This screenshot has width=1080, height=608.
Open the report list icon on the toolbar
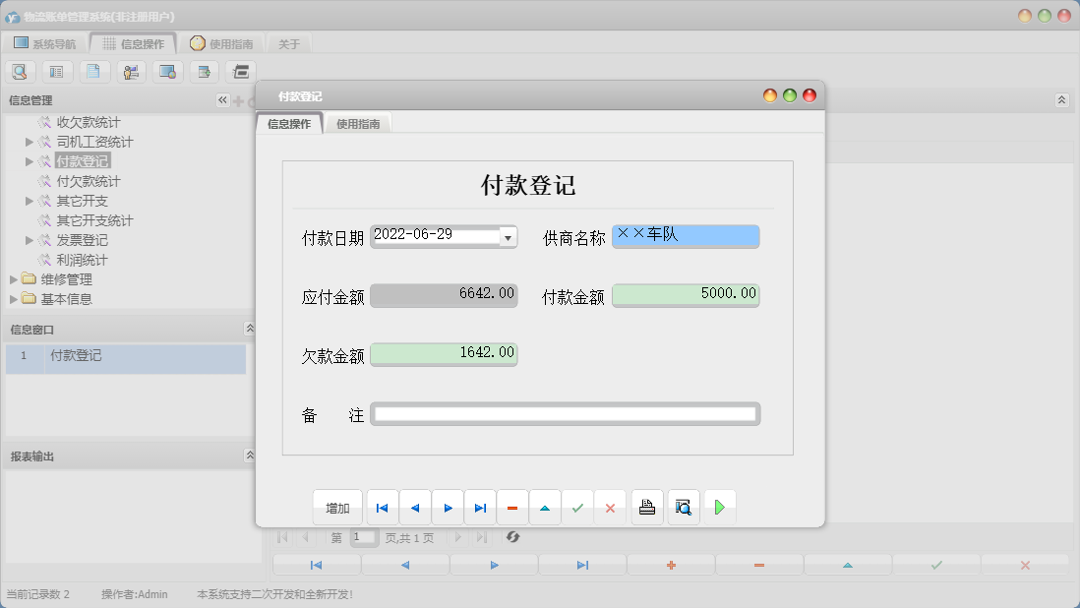pyautogui.click(x=57, y=71)
